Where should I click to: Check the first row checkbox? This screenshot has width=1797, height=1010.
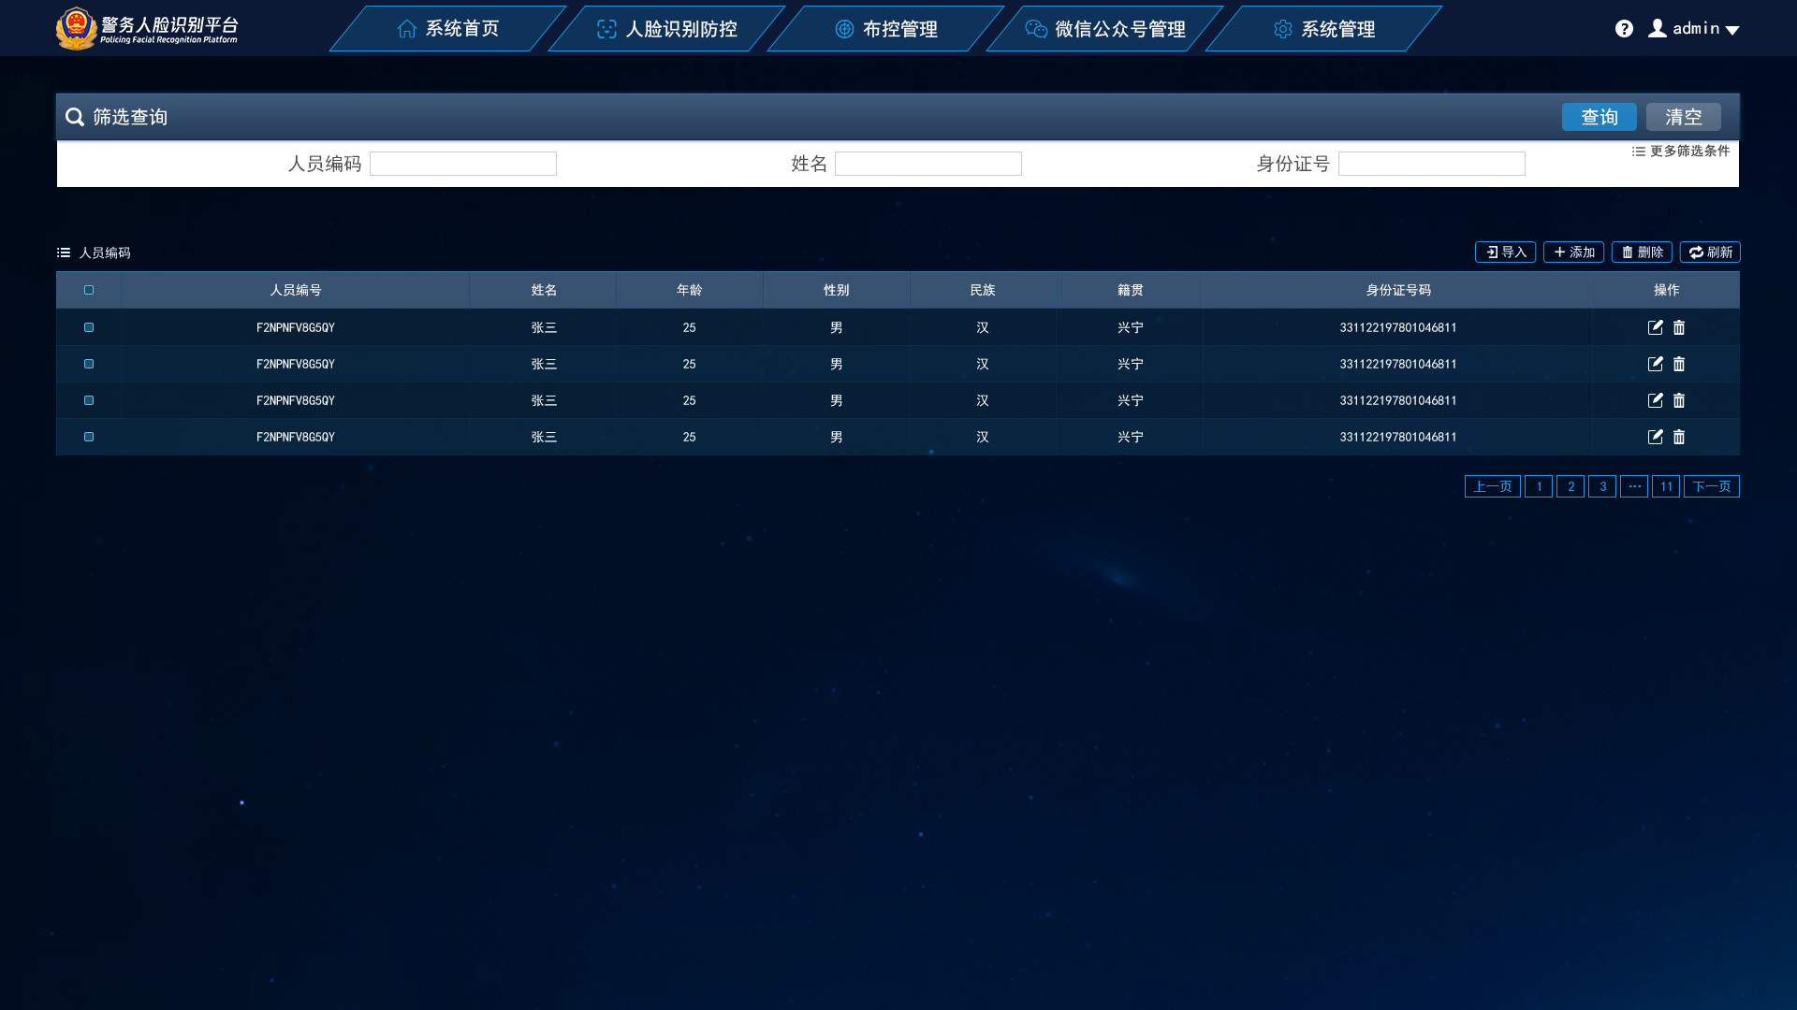[89, 327]
